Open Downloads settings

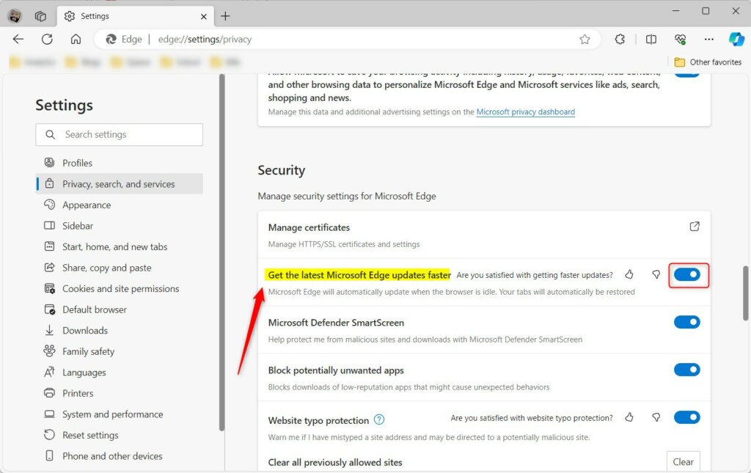pos(120,330)
